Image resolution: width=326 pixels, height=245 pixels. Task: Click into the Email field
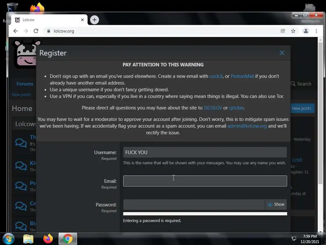pyautogui.click(x=205, y=181)
